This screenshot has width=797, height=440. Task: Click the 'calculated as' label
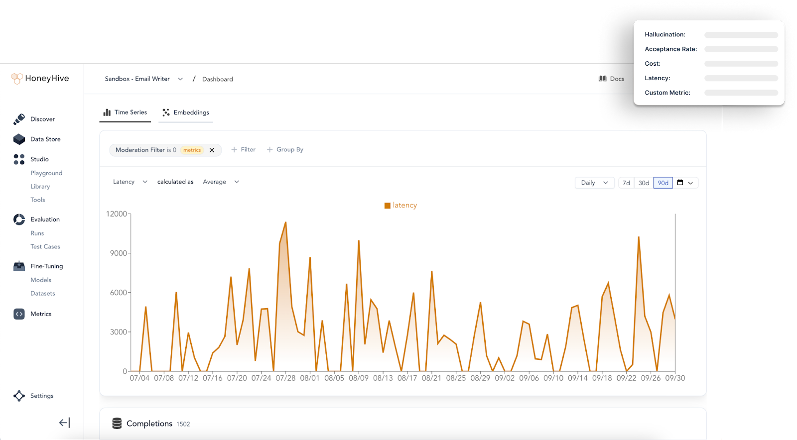click(x=175, y=182)
